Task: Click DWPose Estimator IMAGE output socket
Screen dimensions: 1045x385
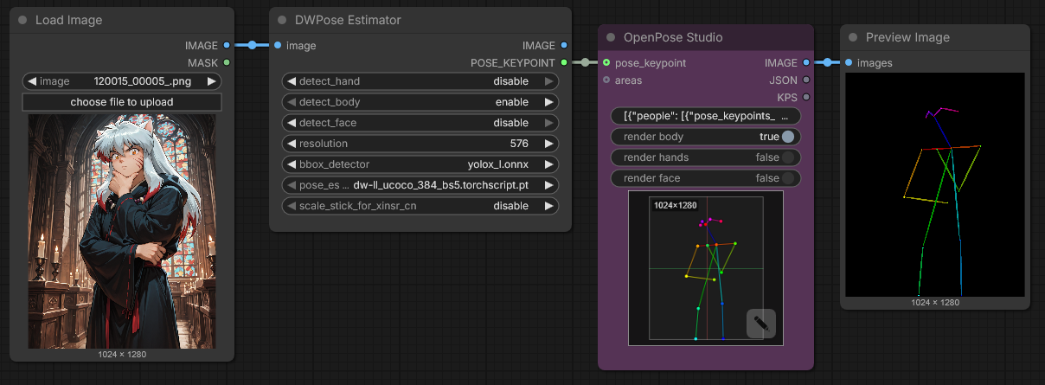Action: pos(564,45)
